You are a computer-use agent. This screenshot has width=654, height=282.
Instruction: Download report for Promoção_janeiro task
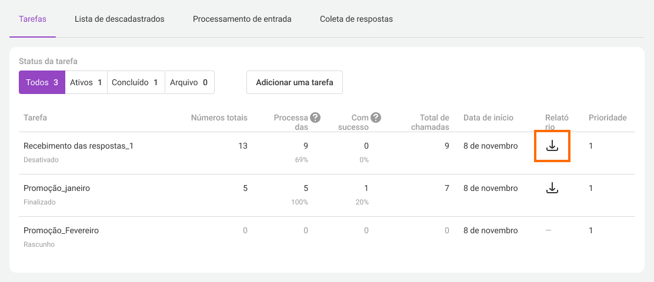[x=552, y=188]
